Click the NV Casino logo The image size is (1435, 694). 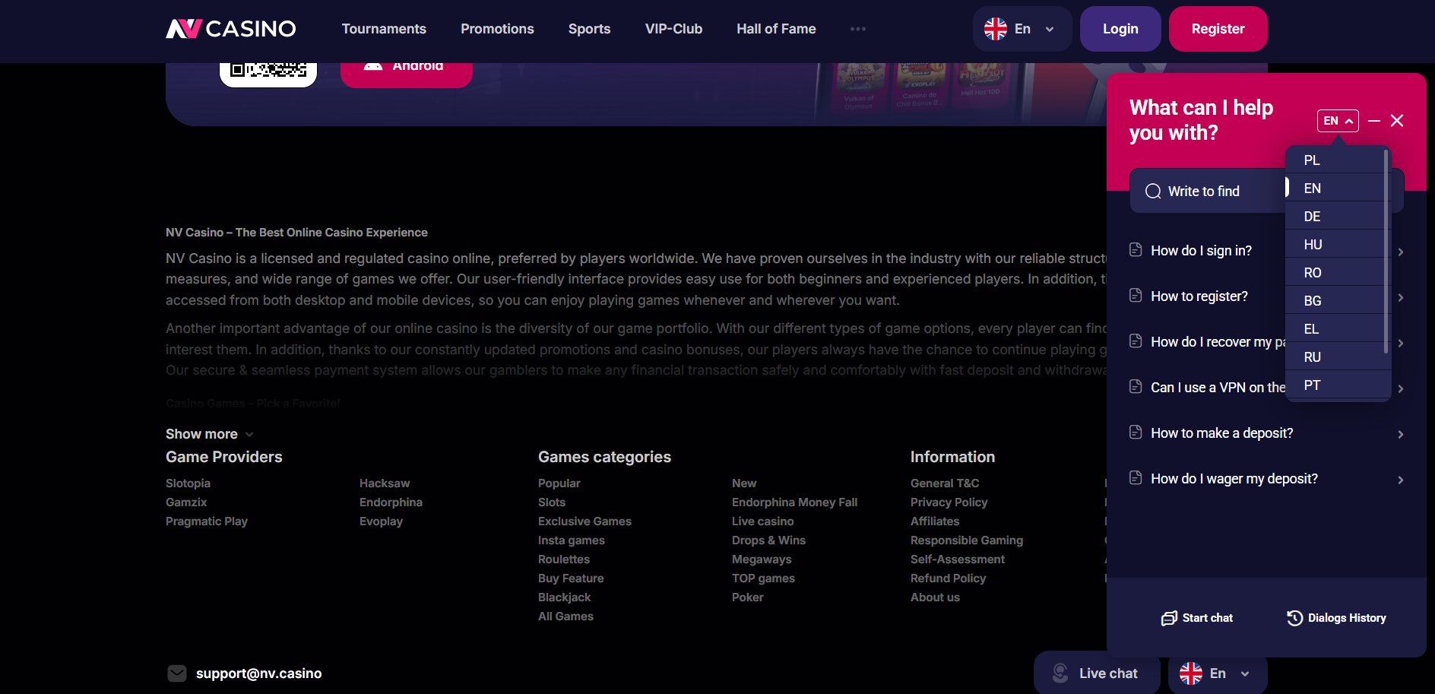pyautogui.click(x=231, y=29)
